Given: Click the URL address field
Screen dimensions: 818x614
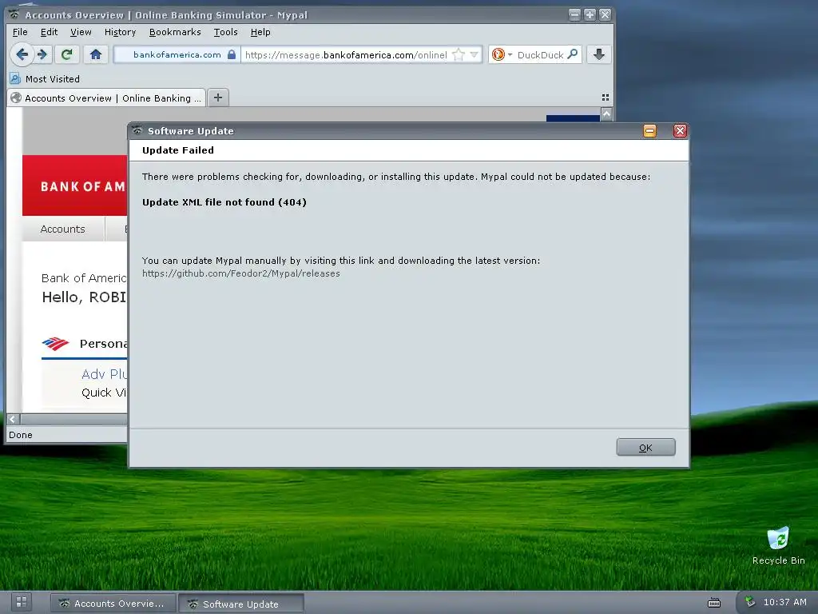Looking at the screenshot, I should (x=346, y=55).
